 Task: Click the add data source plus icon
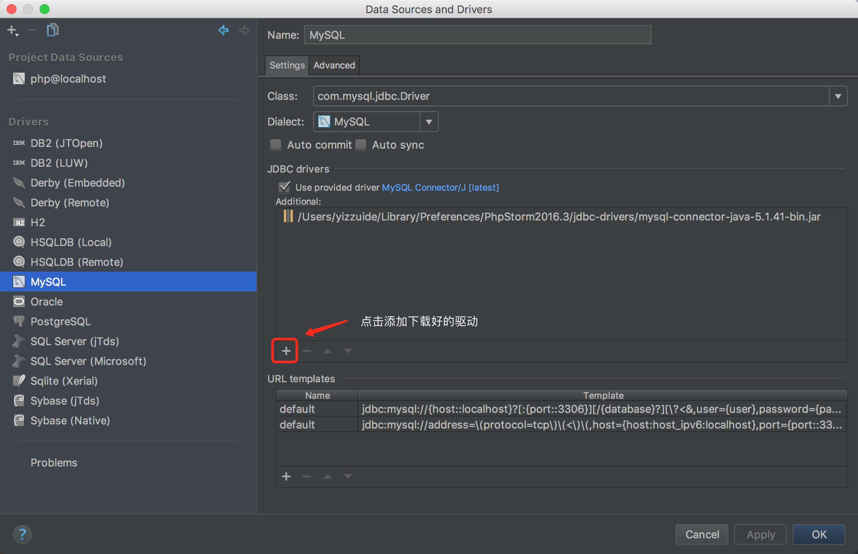[13, 30]
